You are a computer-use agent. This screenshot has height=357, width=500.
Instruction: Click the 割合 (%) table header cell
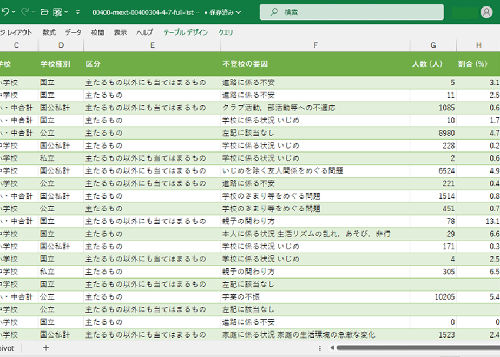point(478,64)
